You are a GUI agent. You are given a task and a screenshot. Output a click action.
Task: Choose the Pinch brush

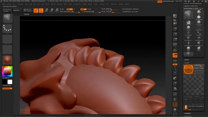coord(188,49)
